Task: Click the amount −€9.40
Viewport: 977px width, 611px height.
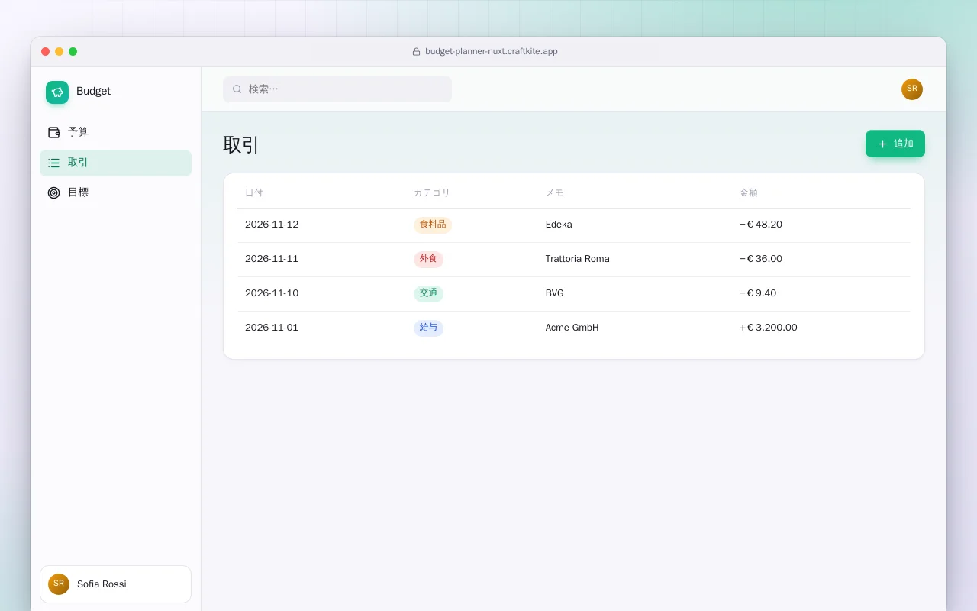Action: pyautogui.click(x=758, y=293)
